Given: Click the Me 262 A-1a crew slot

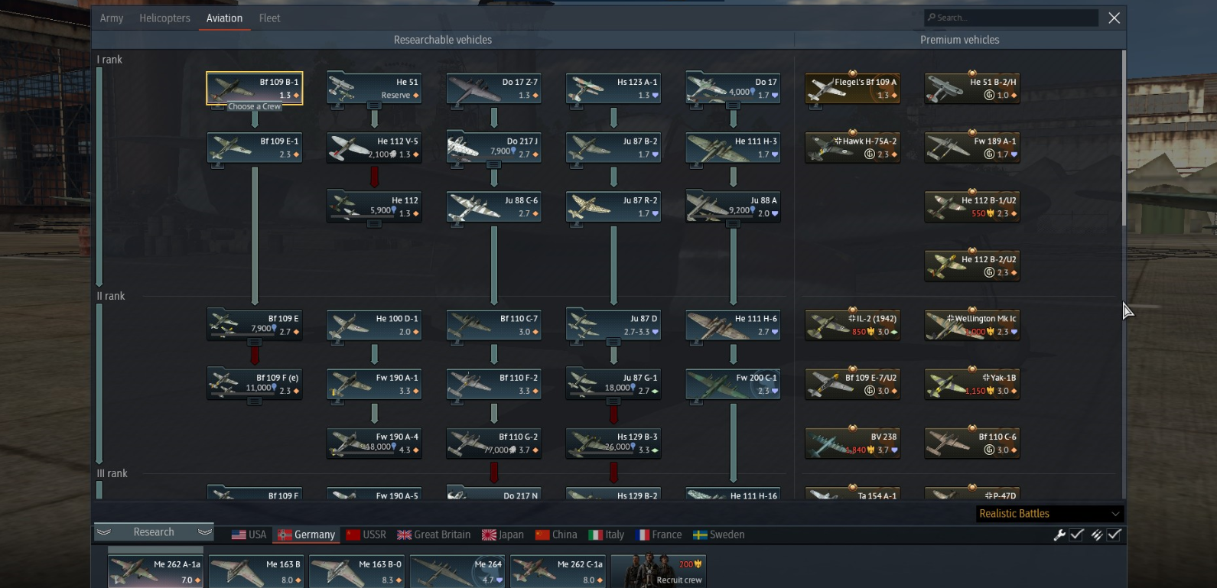Looking at the screenshot, I should 155,572.
